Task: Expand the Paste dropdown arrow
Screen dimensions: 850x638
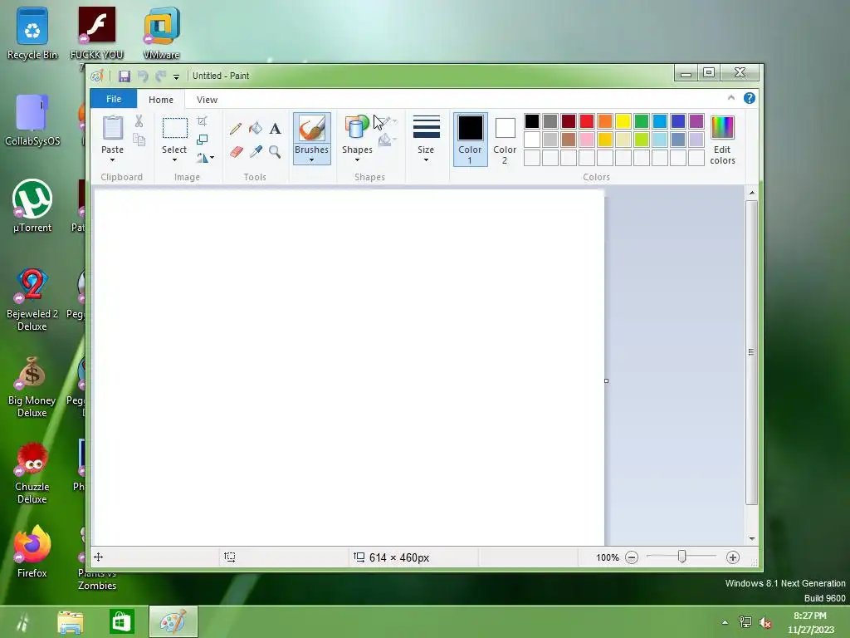Action: (x=112, y=160)
